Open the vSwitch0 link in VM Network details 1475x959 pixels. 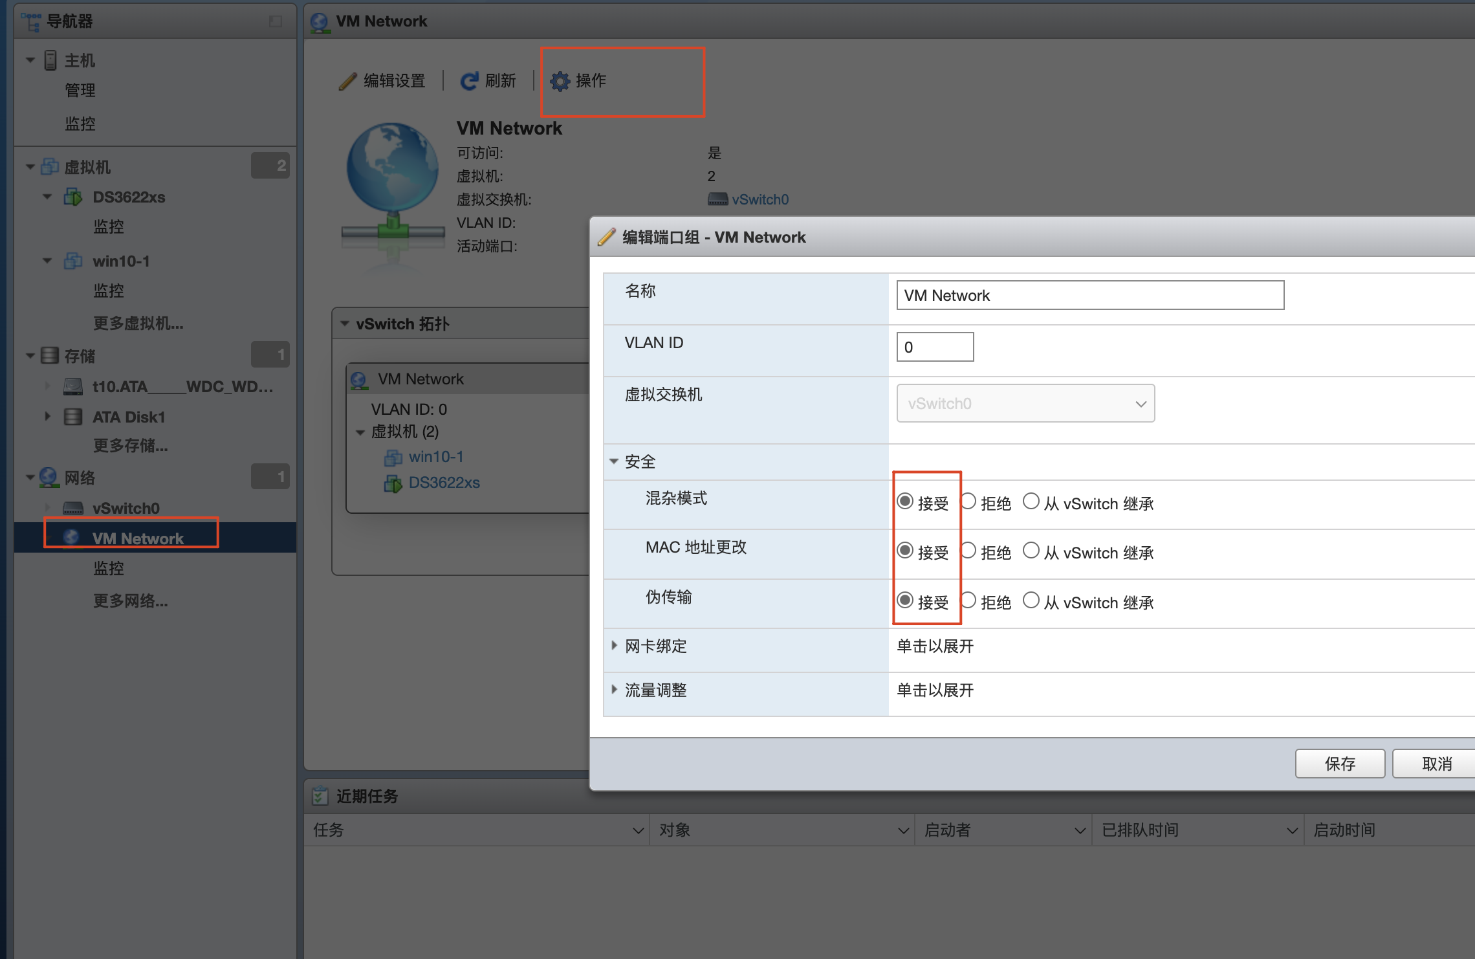759,199
